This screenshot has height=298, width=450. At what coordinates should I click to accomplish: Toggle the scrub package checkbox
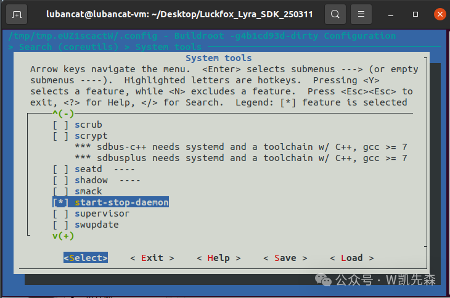point(61,125)
